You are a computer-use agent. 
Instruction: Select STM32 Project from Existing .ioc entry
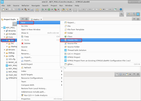click(101, 61)
